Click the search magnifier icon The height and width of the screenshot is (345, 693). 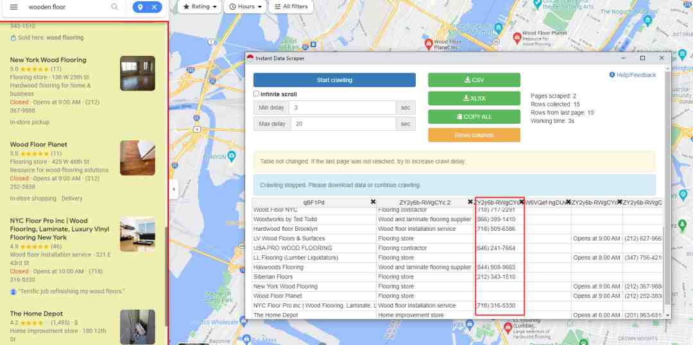(x=114, y=7)
